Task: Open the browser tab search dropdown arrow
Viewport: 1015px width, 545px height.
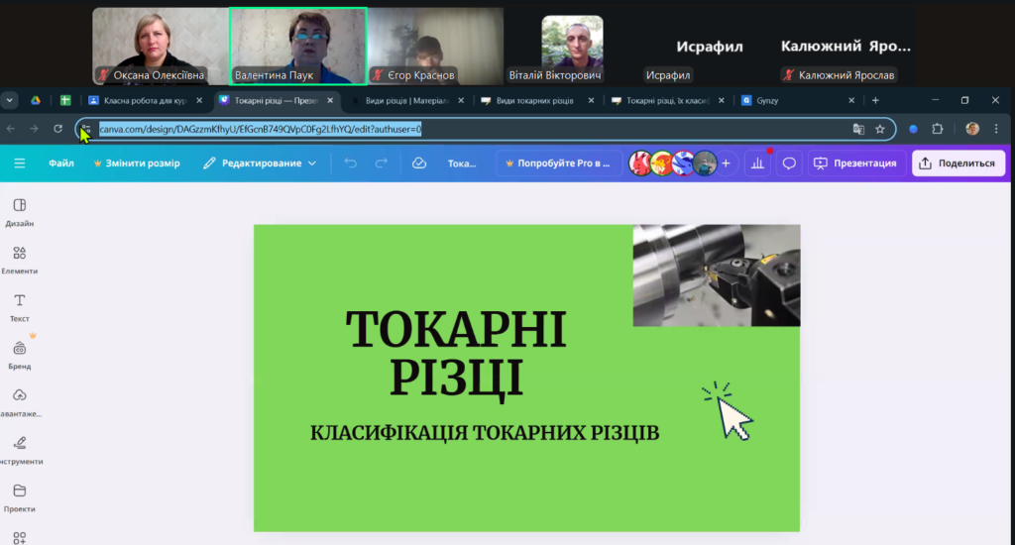Action: (x=10, y=100)
